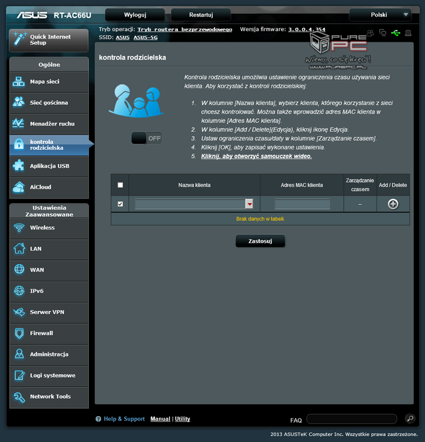Click the WAN globe icon
This screenshot has height=442, width=425.
19,269
